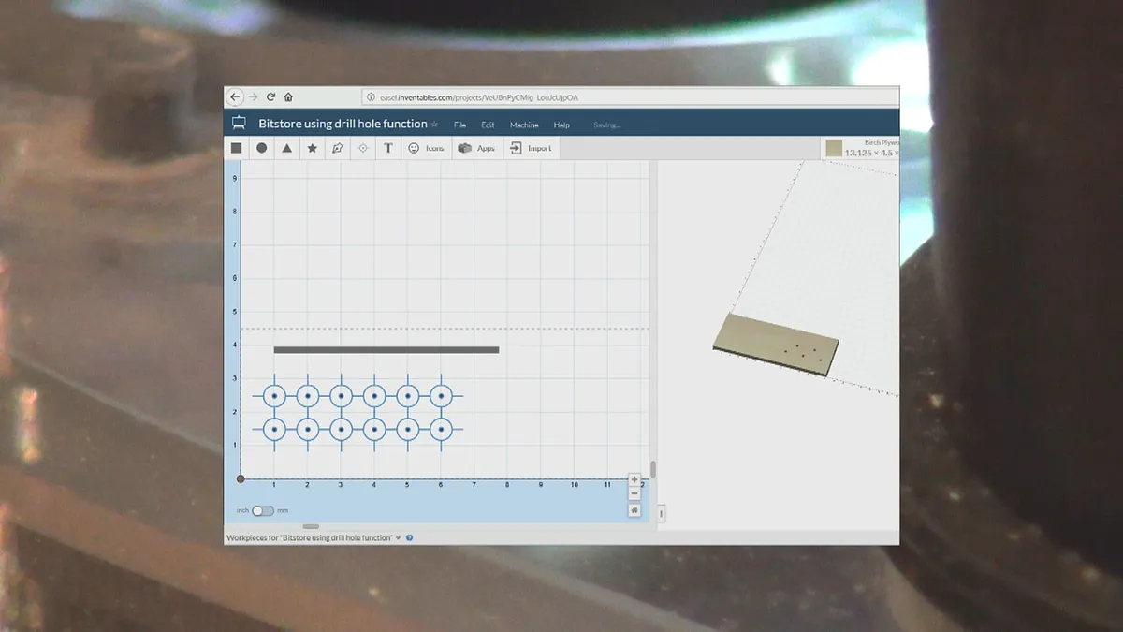1123x632 pixels.
Task: Open the Apps panel
Action: (x=476, y=148)
